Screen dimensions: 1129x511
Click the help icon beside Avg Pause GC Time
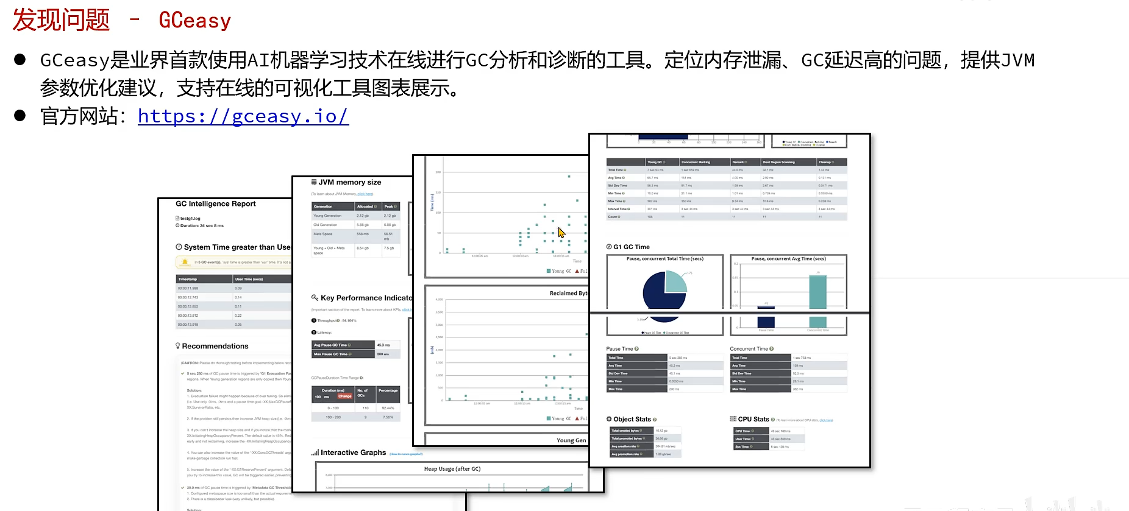349,345
